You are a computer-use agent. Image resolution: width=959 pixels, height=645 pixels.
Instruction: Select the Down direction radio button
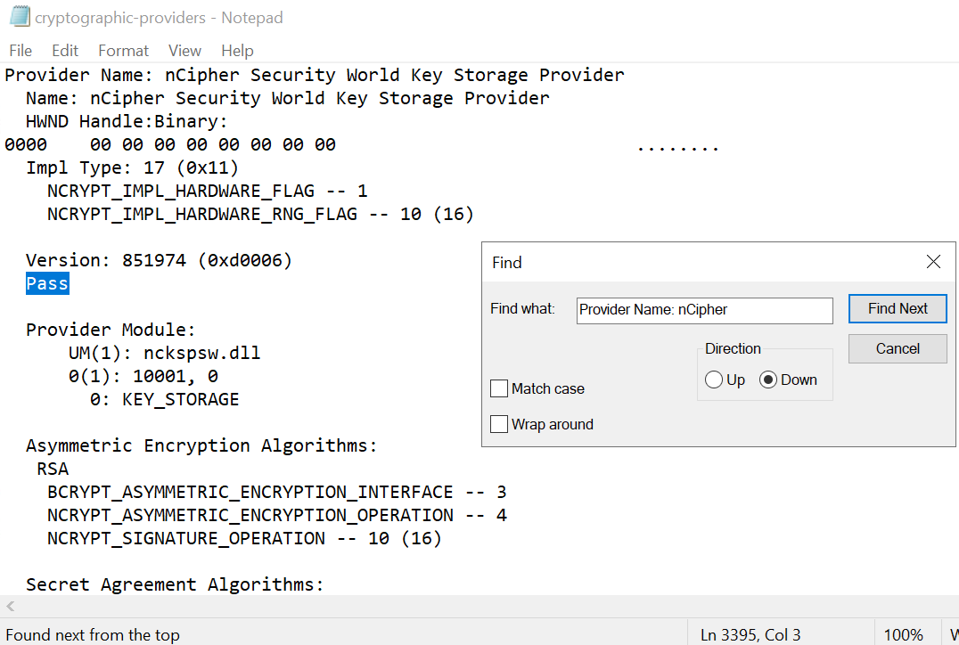768,380
